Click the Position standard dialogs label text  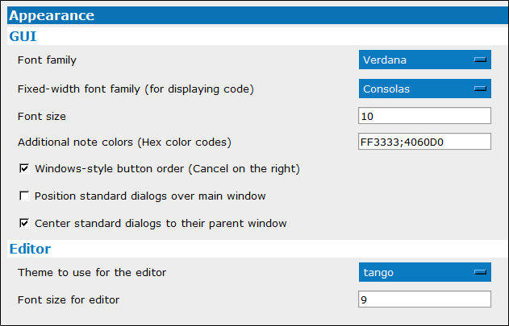click(x=150, y=196)
